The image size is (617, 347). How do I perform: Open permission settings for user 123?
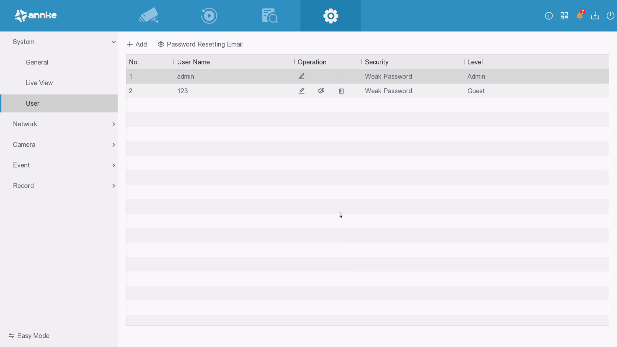point(321,91)
